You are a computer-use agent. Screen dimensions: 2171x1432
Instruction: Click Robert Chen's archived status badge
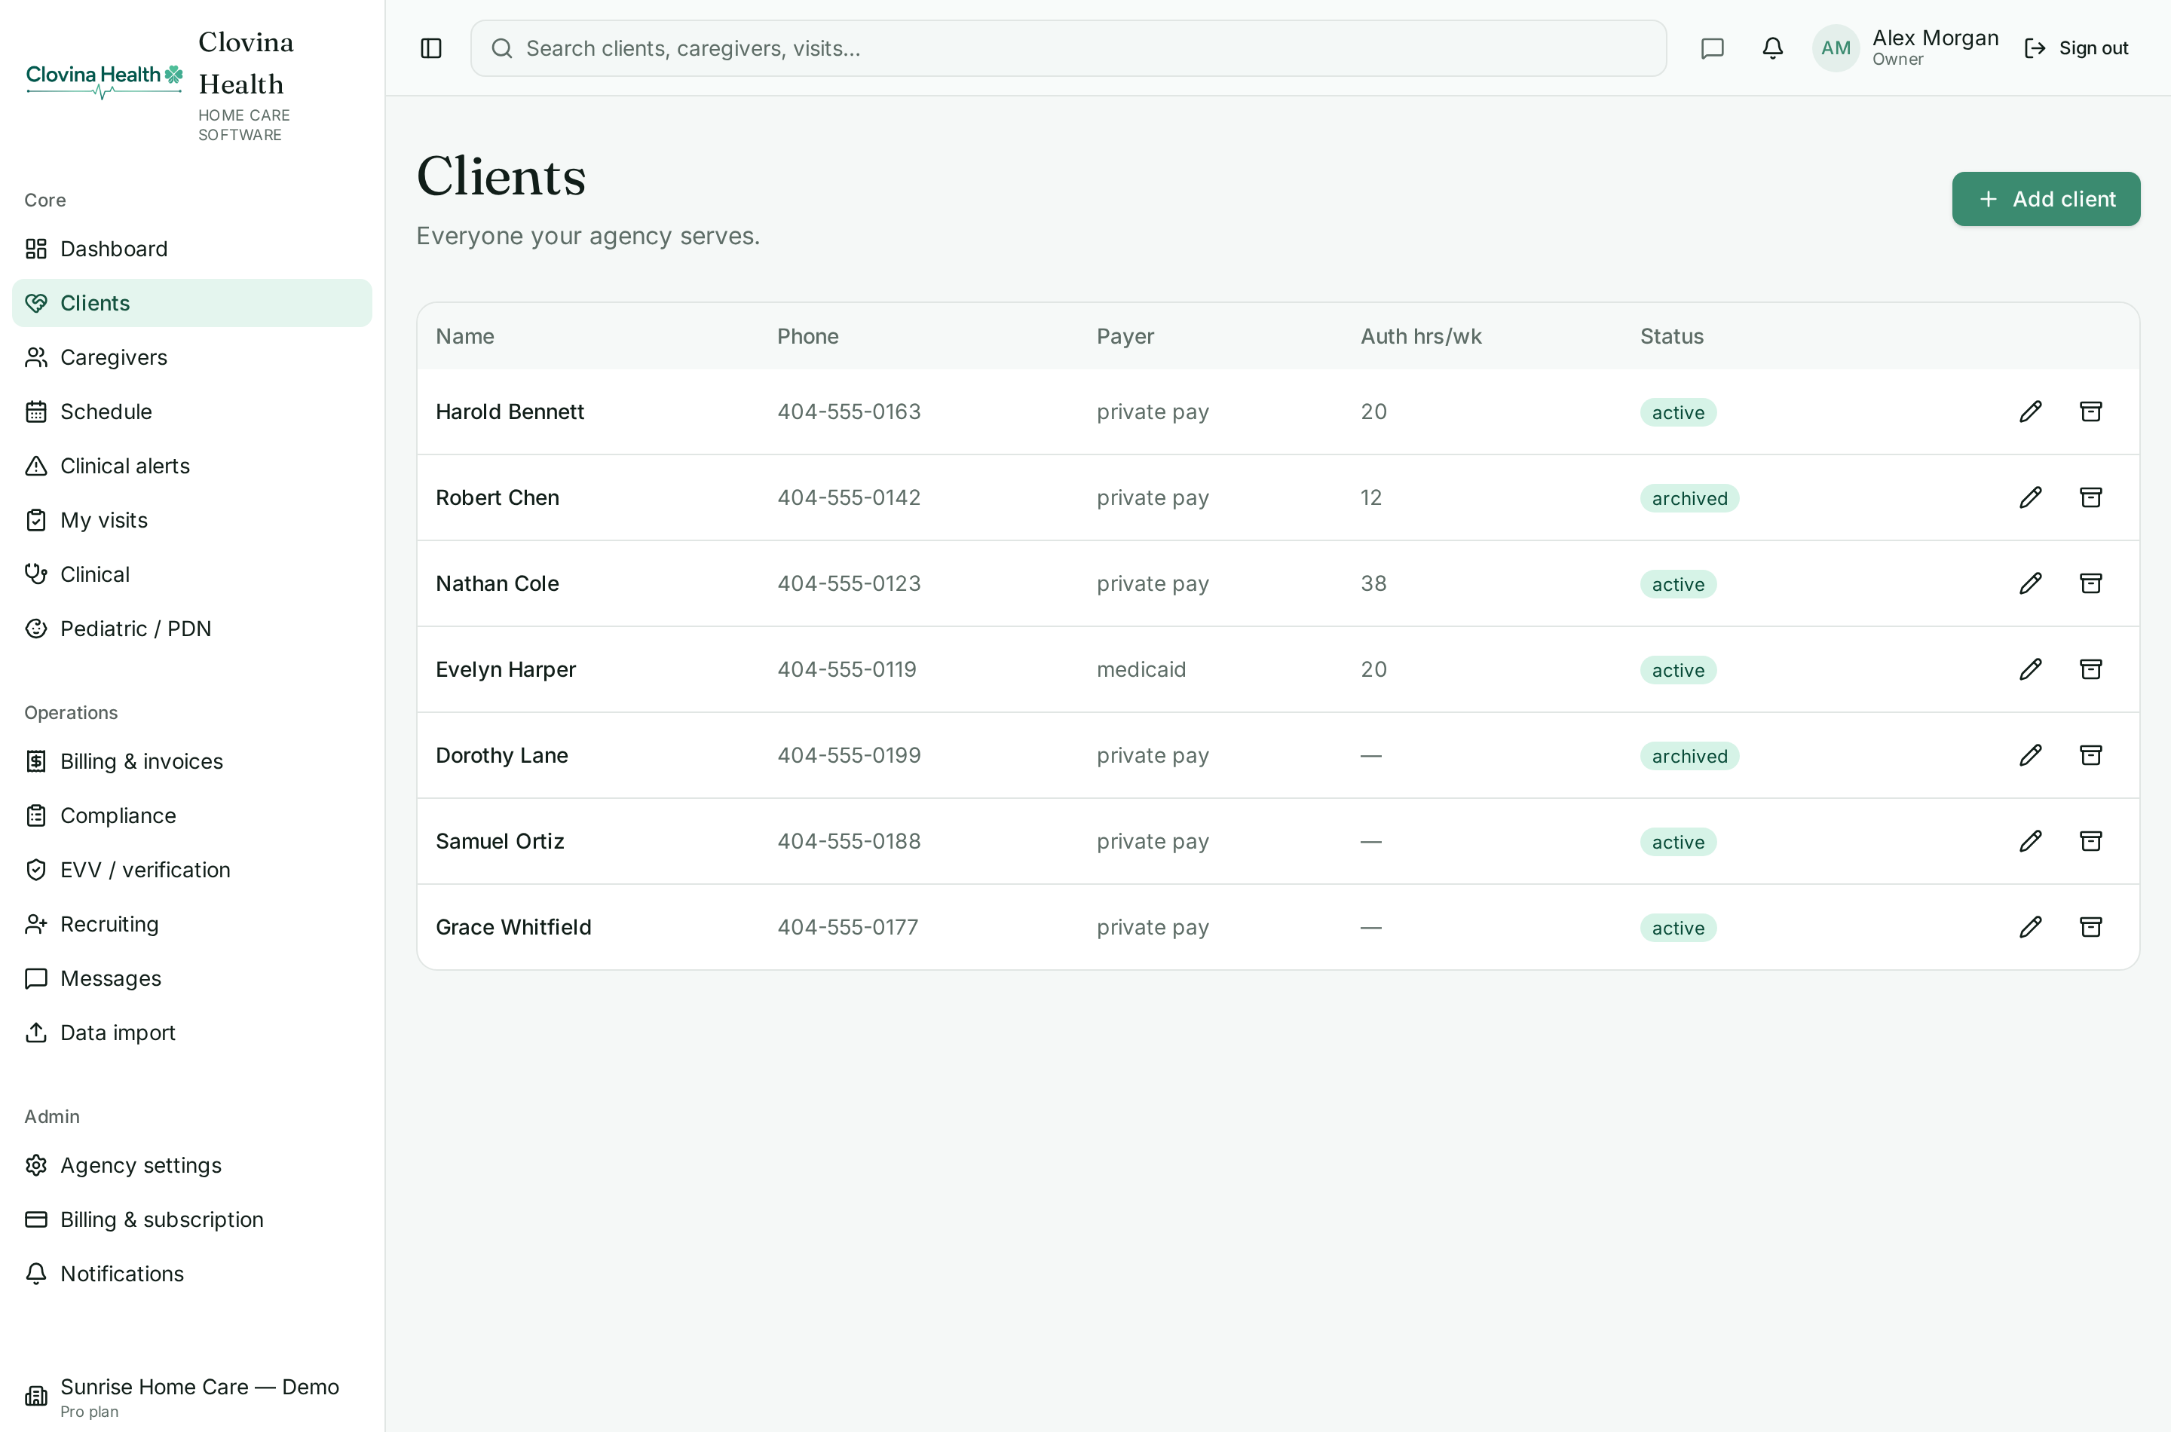(x=1689, y=499)
